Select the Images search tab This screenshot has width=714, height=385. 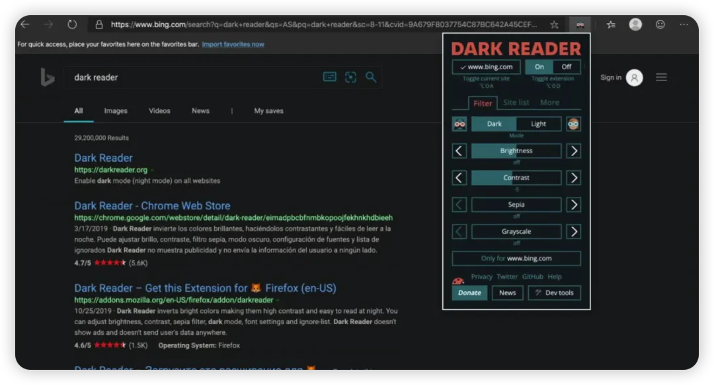[x=116, y=110]
